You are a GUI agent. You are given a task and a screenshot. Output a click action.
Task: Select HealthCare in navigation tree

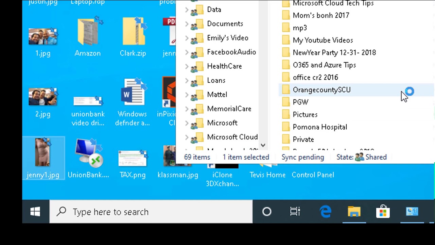pyautogui.click(x=224, y=66)
